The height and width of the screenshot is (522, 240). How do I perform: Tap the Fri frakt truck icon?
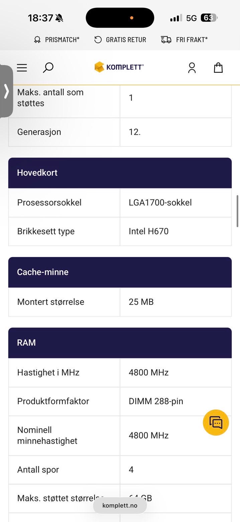click(166, 40)
